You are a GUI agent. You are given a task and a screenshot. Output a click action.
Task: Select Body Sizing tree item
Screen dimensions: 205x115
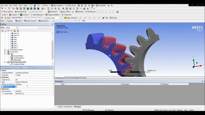(x=17, y=60)
